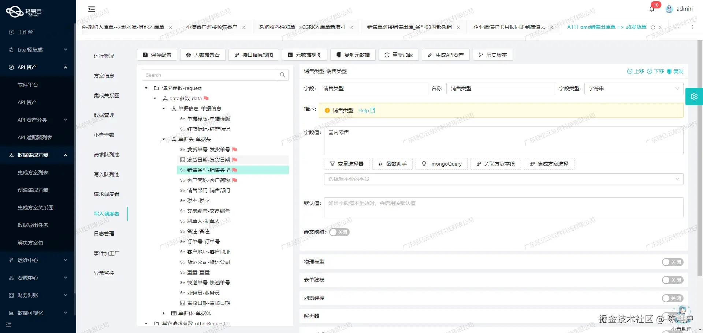Click the tree Search input field
Viewport: 703px width, 333px height.
[x=209, y=75]
